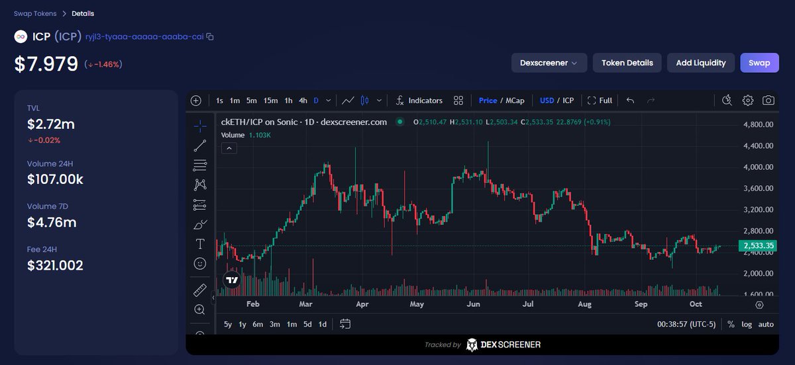Image resolution: width=795 pixels, height=365 pixels.
Task: Open the timezone selector 00:38:57 (UTC-5)
Action: coord(688,324)
